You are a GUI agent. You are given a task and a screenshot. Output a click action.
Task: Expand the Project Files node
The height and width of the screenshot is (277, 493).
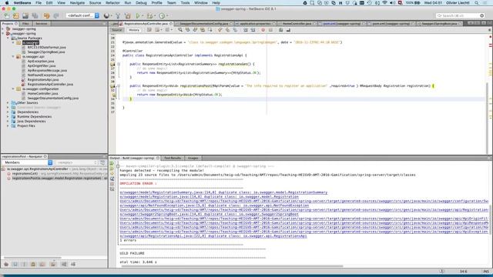pos(8,125)
